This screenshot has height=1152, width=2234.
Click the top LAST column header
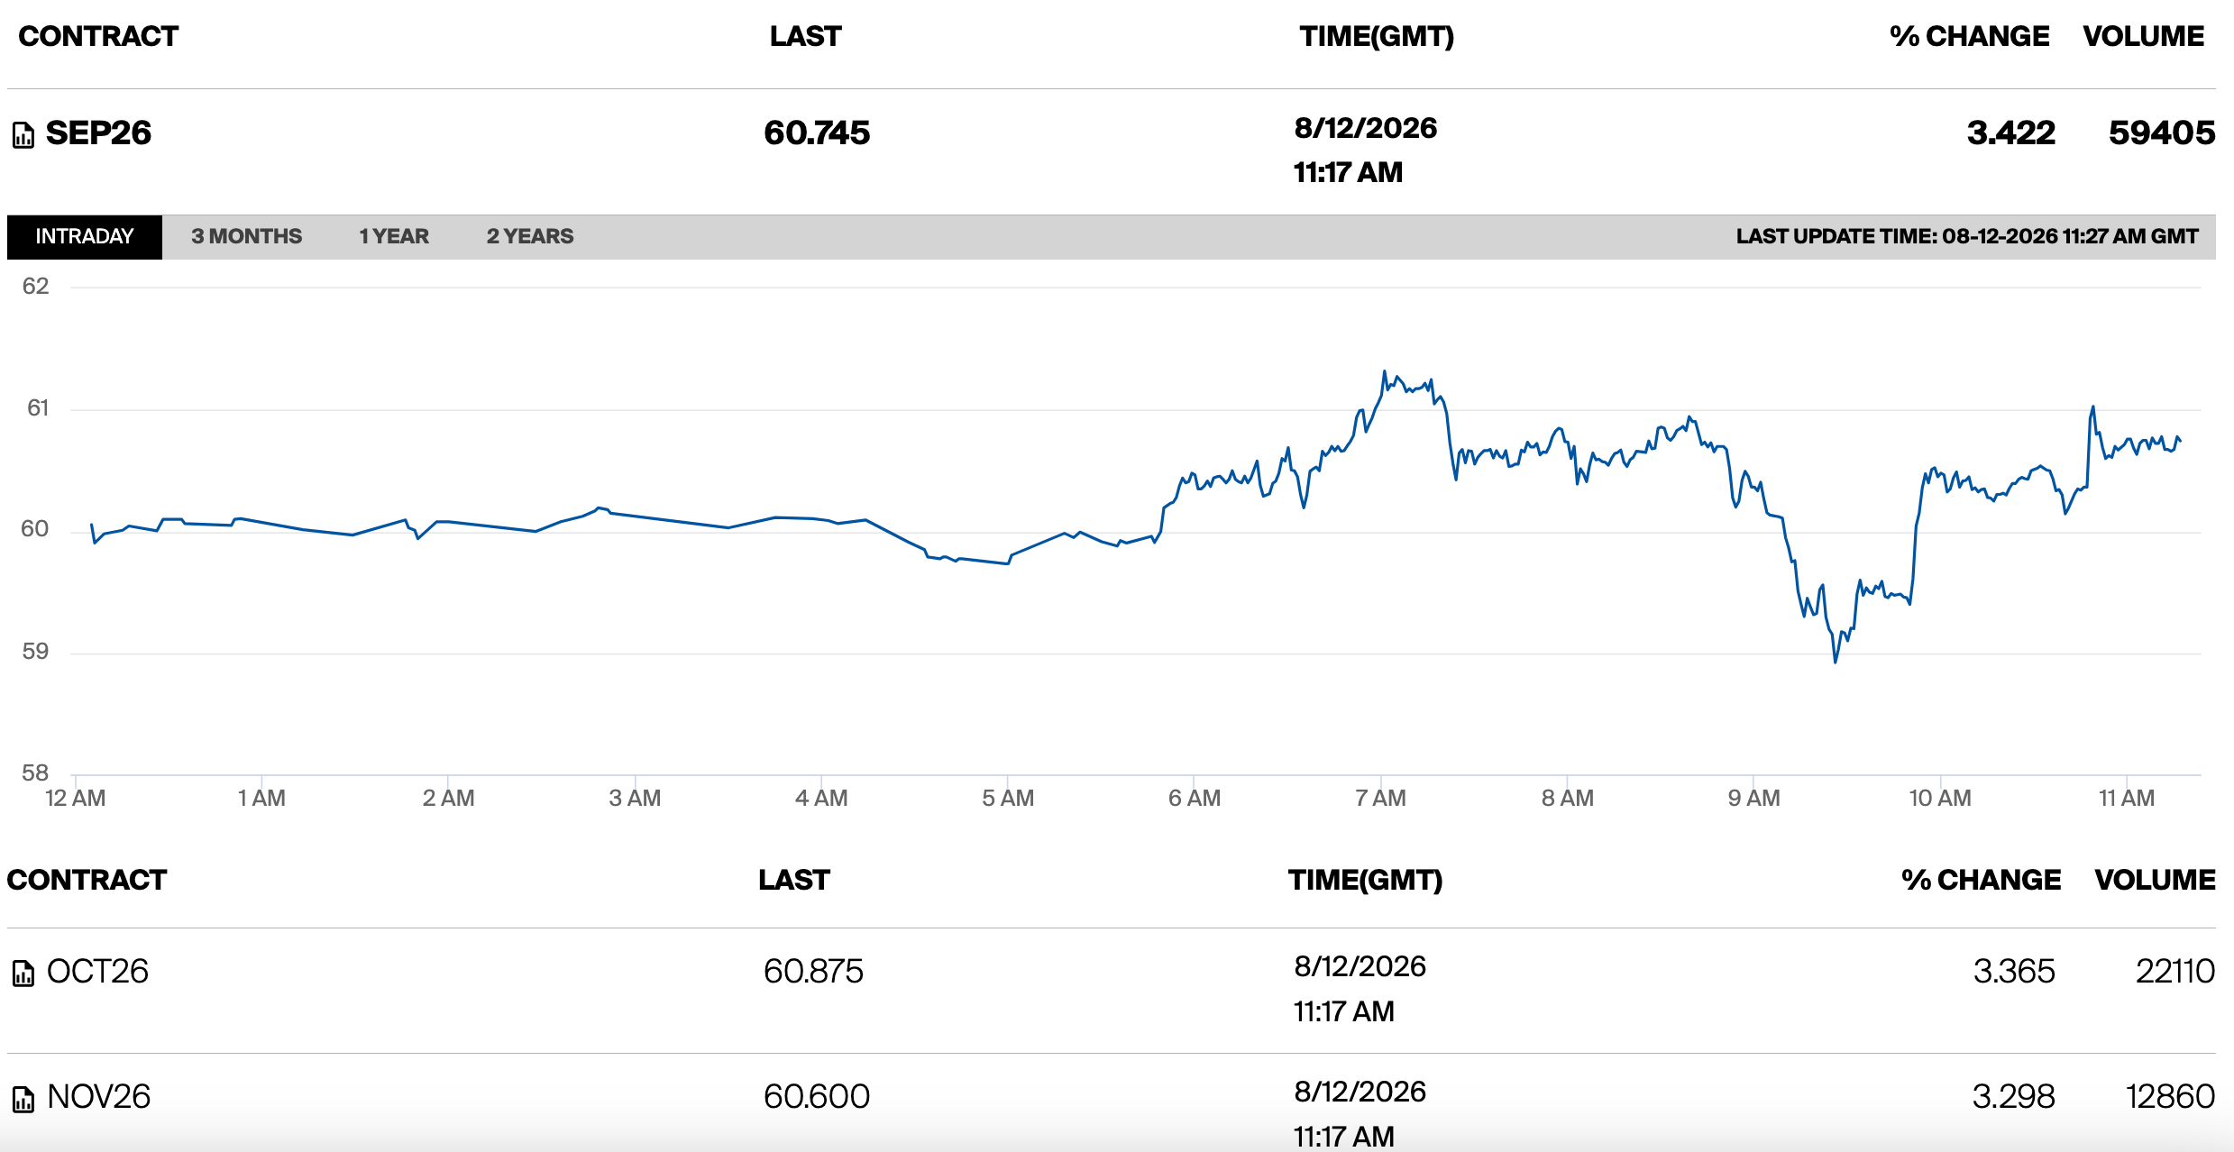(x=805, y=36)
